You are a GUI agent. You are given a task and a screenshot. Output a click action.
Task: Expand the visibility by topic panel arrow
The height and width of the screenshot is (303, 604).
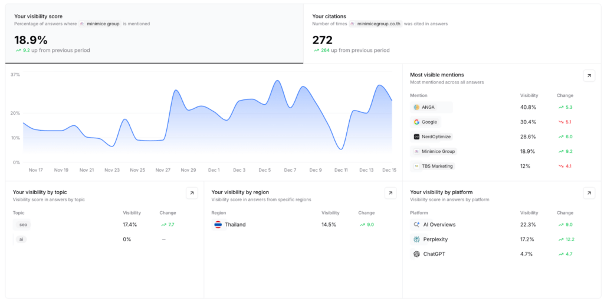point(192,193)
